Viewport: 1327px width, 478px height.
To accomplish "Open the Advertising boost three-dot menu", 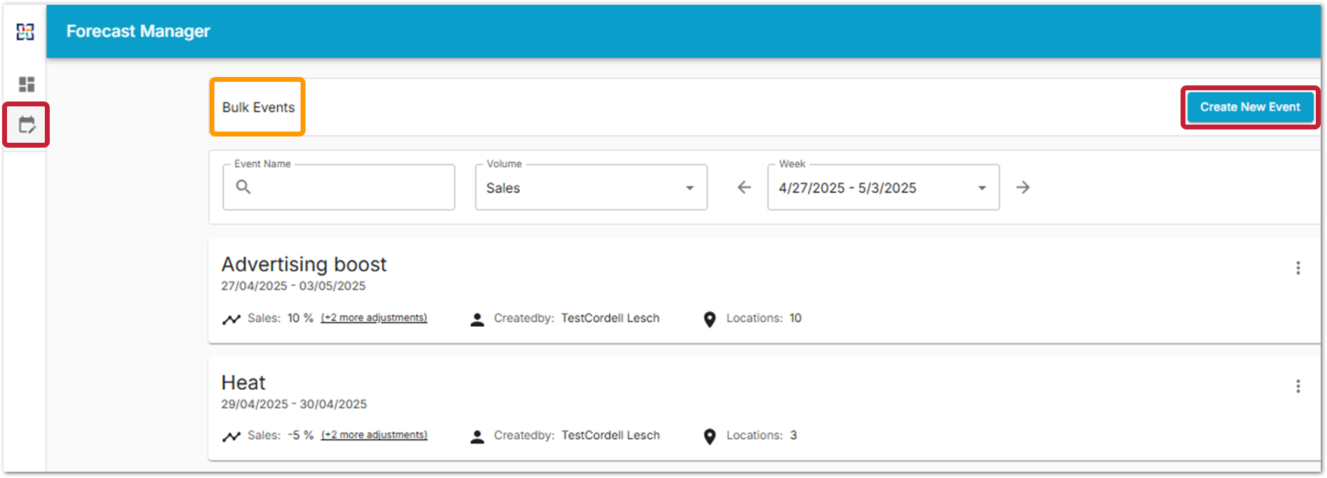I will pos(1298,268).
